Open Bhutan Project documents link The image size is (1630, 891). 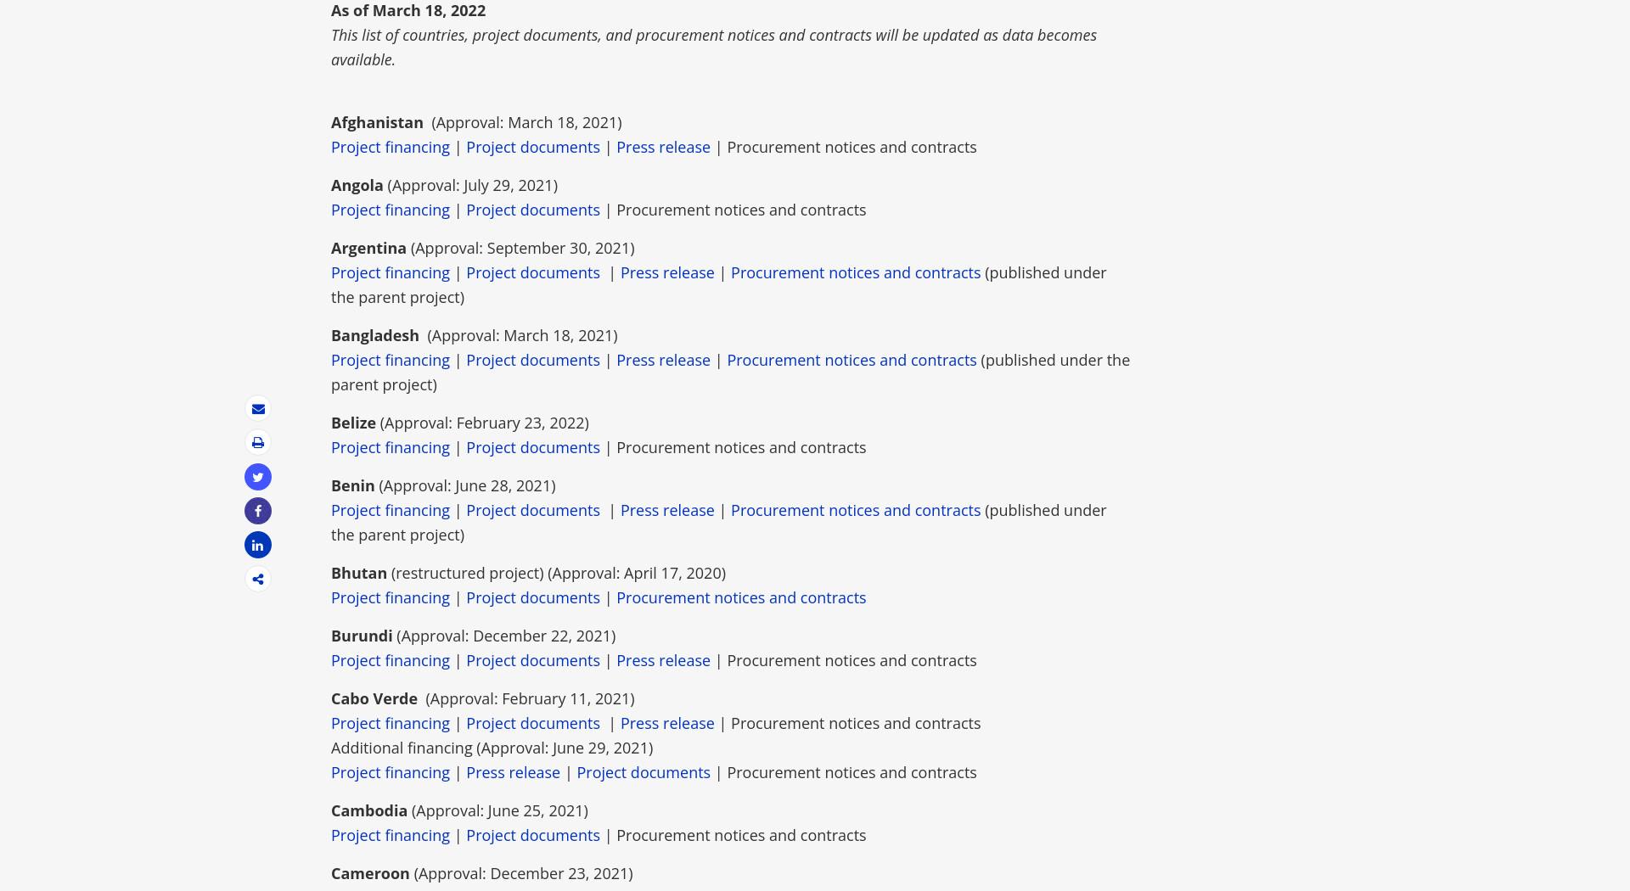click(x=533, y=597)
